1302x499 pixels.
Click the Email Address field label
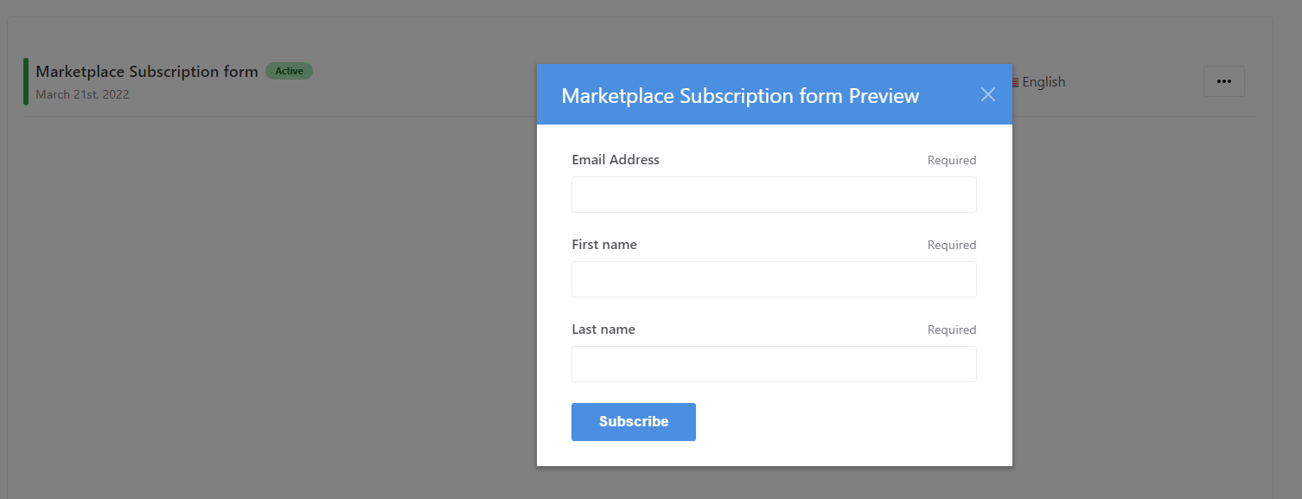616,160
